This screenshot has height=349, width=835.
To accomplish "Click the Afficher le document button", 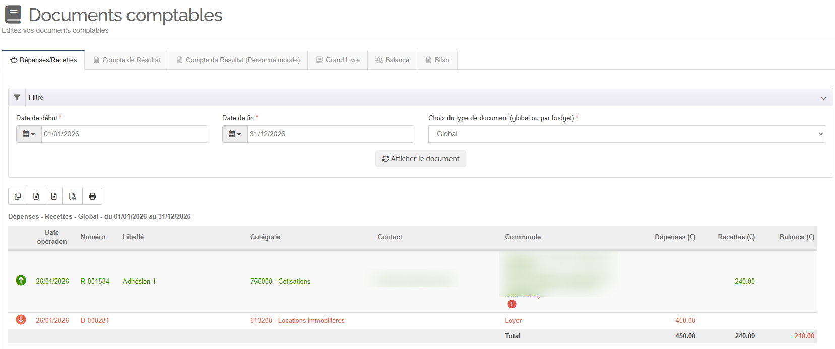I will 420,159.
